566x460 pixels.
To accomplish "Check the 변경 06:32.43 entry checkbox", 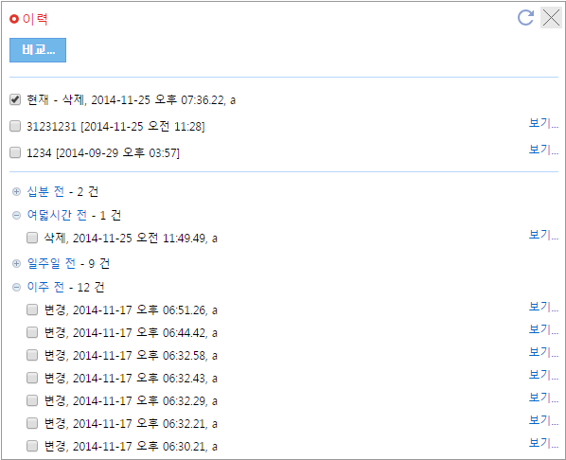I will click(32, 378).
